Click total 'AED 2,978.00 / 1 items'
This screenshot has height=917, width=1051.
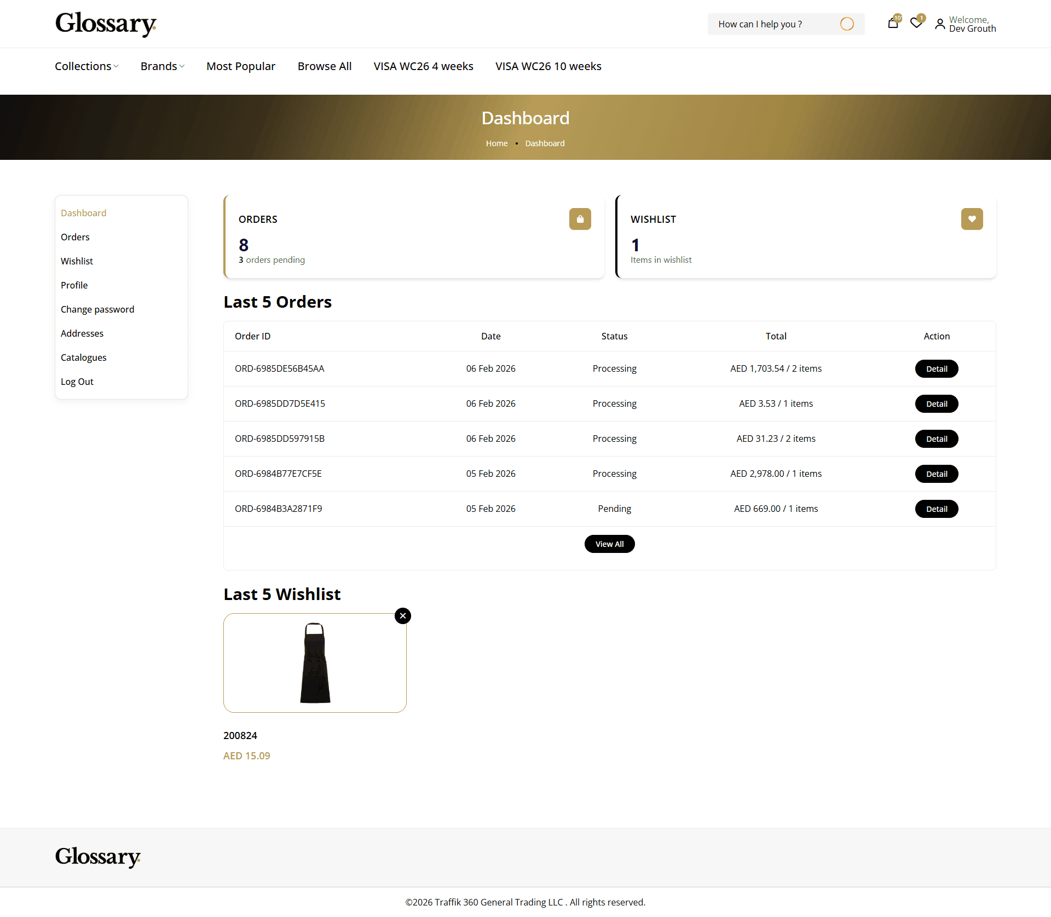(x=776, y=474)
